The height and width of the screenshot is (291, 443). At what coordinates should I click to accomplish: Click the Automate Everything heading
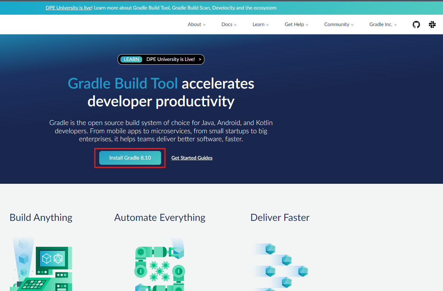point(160,217)
